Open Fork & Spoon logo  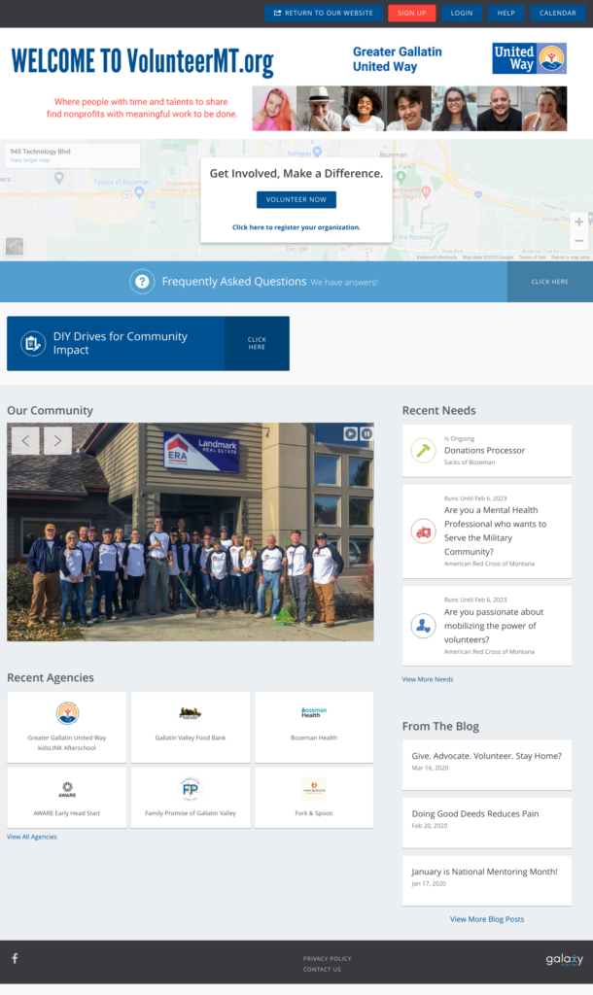pyautogui.click(x=314, y=789)
